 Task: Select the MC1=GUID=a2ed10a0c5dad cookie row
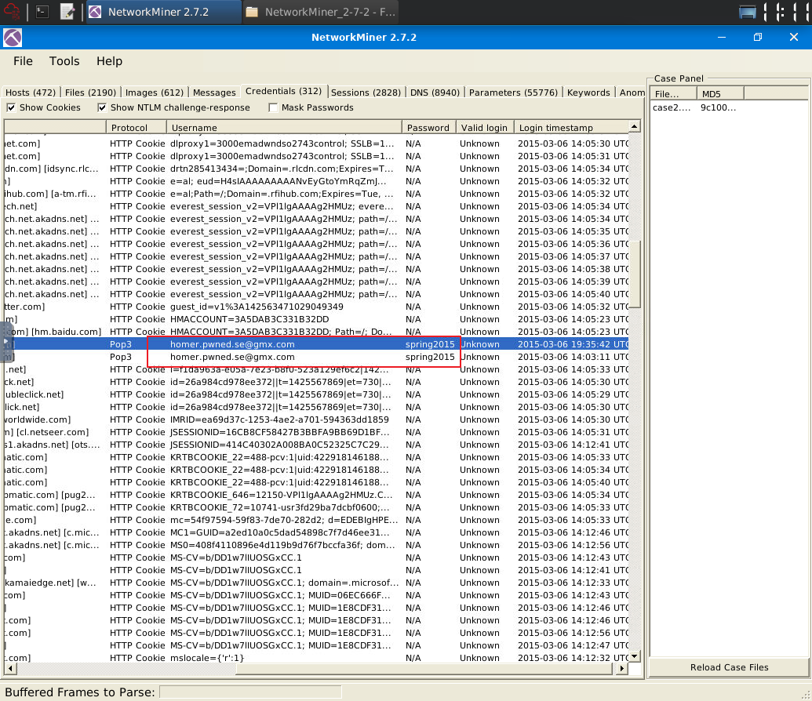tap(316, 532)
